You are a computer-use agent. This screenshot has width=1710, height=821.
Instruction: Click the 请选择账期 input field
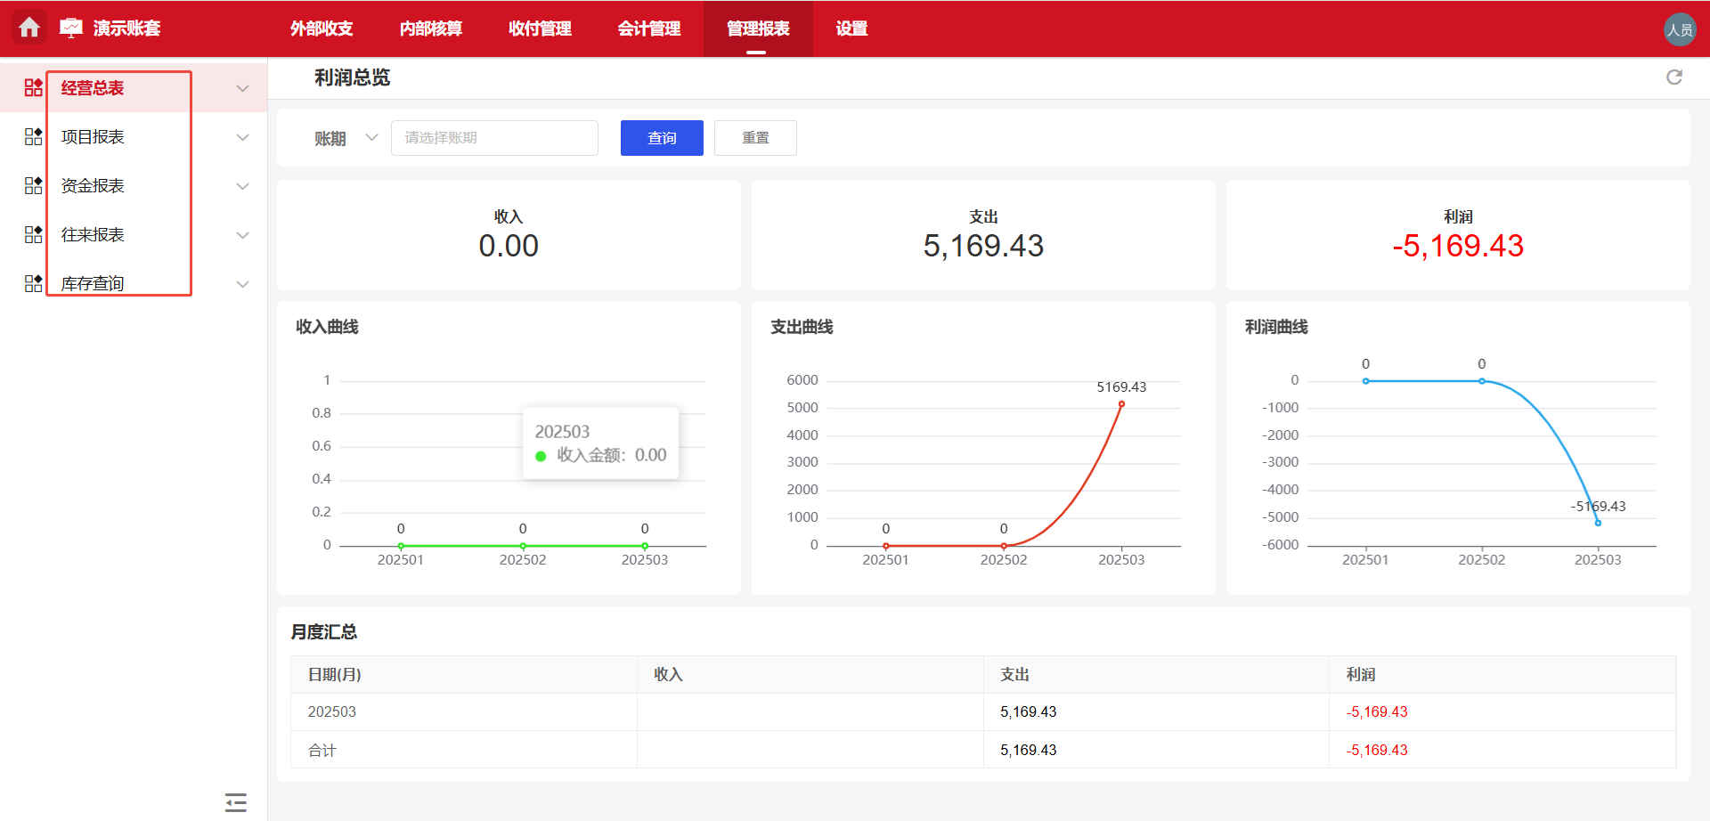tap(494, 138)
